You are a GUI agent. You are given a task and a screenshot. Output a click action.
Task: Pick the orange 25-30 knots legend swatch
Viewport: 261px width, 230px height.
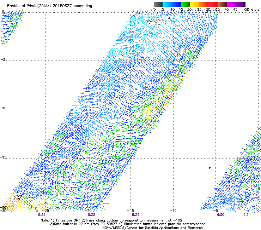204,4
